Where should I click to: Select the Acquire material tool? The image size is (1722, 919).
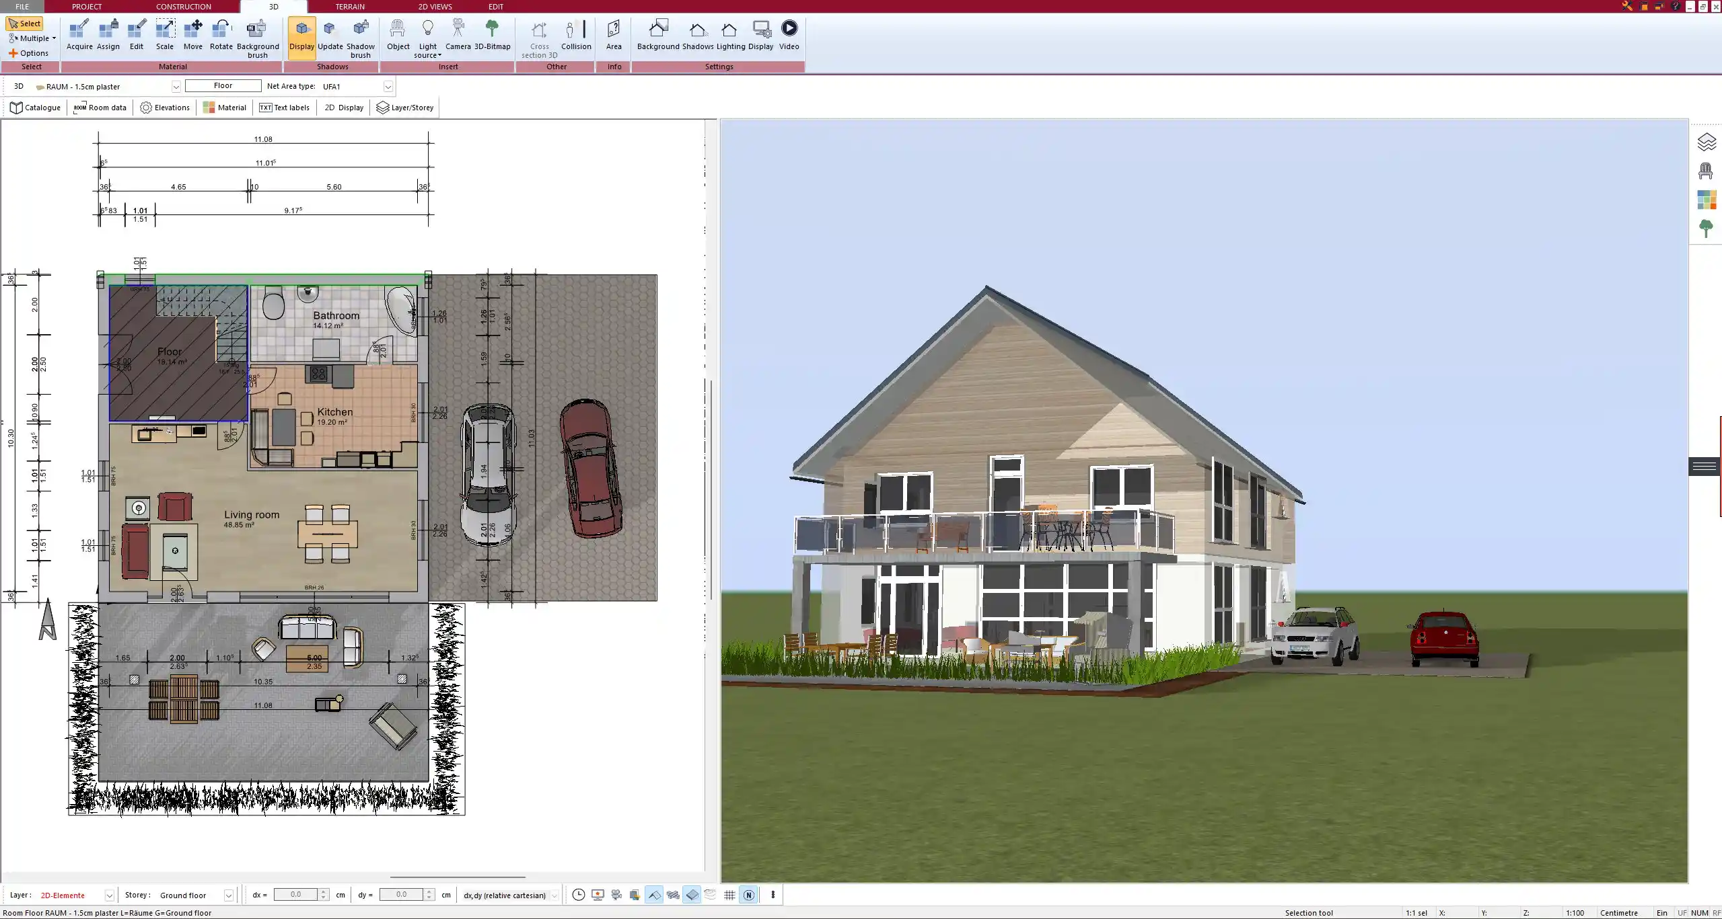tap(79, 35)
